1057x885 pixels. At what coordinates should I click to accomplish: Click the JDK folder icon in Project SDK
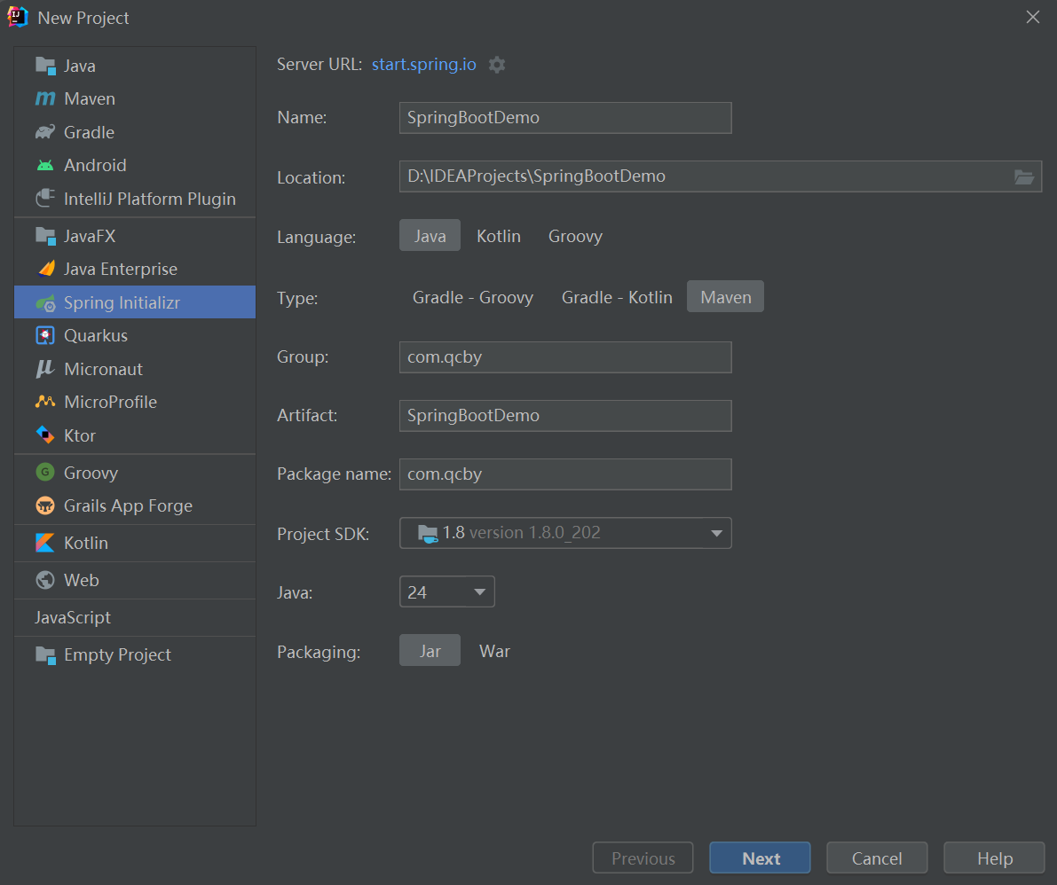click(x=428, y=534)
